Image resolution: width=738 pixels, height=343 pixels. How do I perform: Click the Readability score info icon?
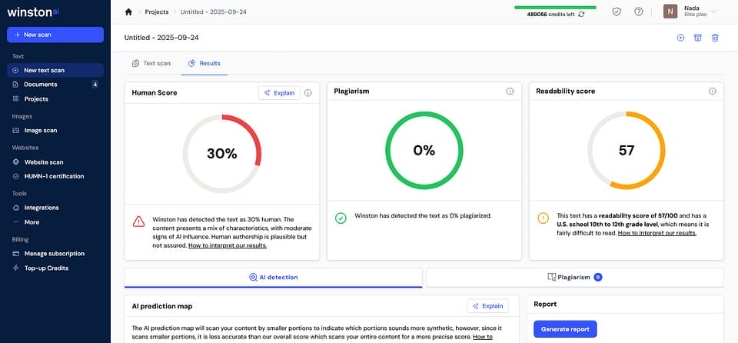712,92
